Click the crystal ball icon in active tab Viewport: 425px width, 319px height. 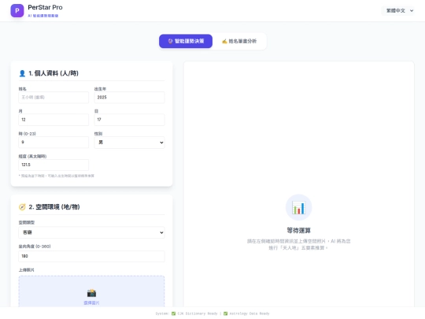tap(170, 41)
